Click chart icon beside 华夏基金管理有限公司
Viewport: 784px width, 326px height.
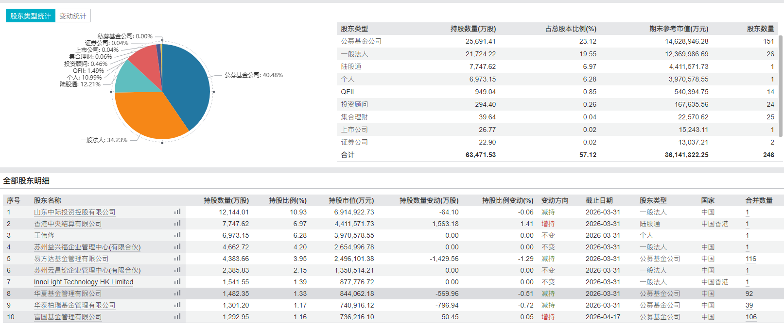177,293
